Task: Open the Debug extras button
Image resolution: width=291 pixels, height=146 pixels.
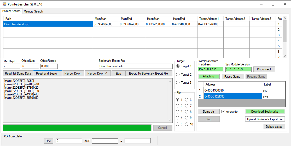Action: [x=274, y=127]
